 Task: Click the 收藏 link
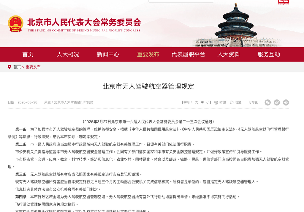click(x=238, y=102)
